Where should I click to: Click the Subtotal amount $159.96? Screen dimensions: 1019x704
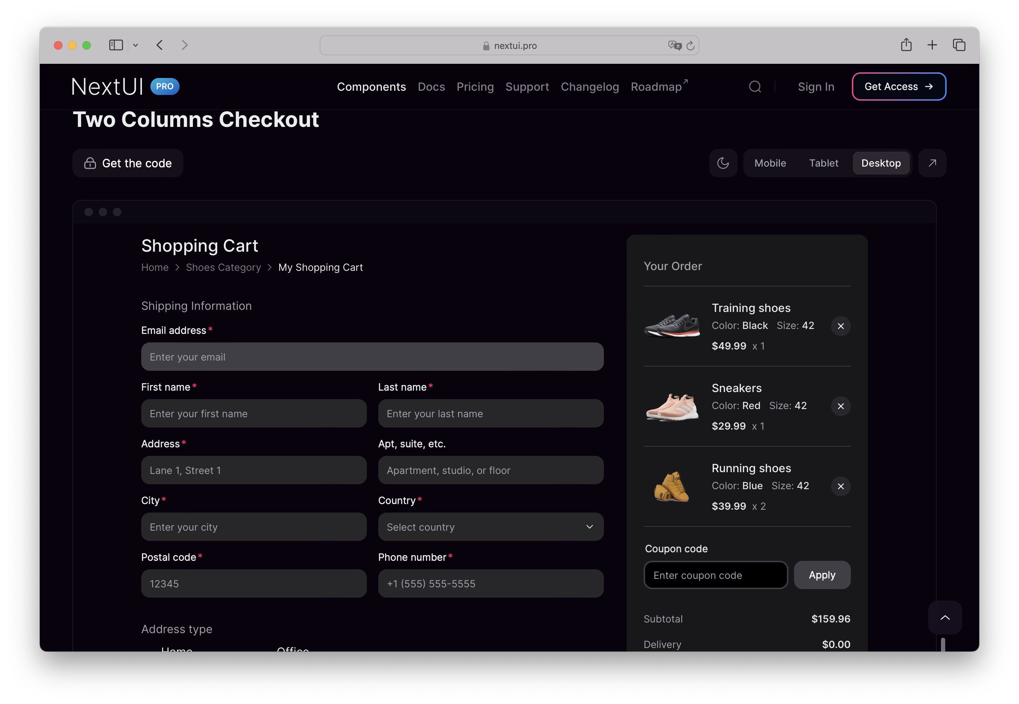[831, 619]
